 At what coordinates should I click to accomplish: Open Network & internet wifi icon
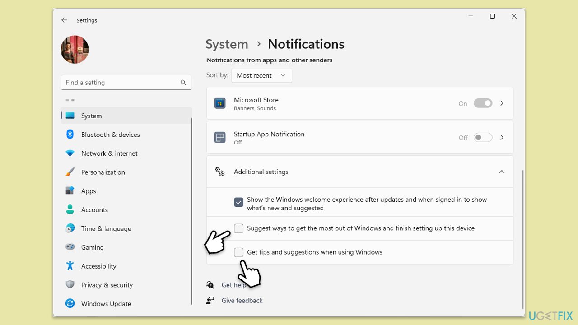70,153
